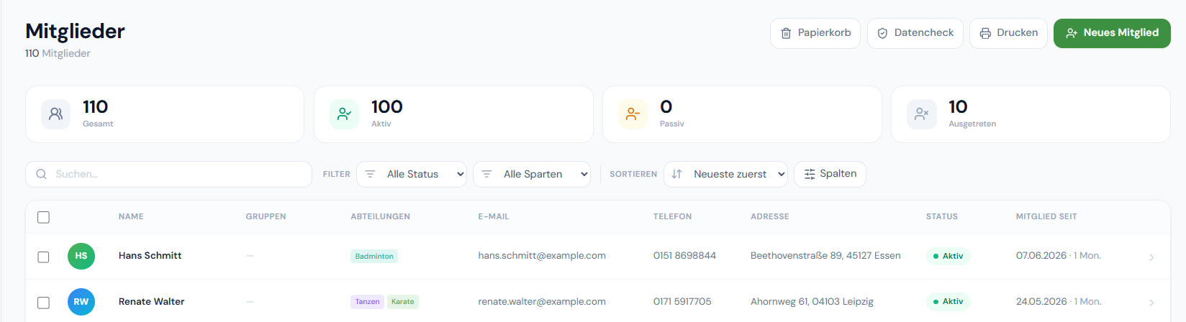Click the Gesamt members icon
Image resolution: width=1186 pixels, height=322 pixels.
pos(55,114)
